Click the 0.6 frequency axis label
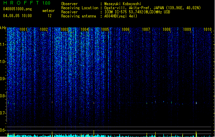Screen dimensions: 215x137 coord(3,130)
